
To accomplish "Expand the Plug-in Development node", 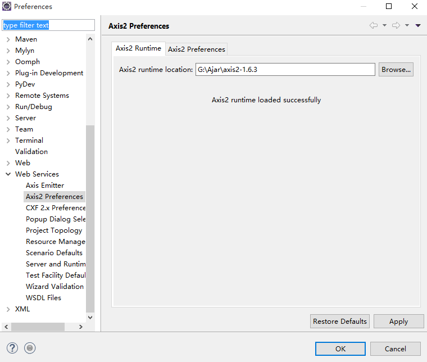I will pos(8,73).
